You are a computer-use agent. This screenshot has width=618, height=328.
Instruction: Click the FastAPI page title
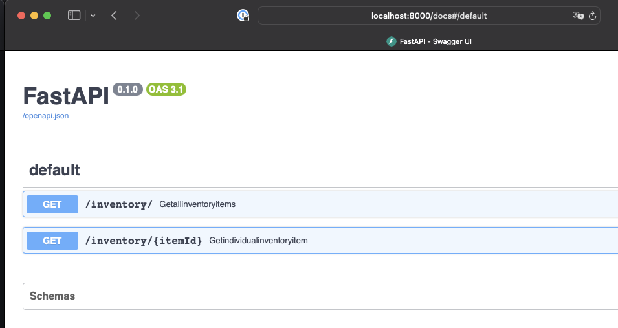(66, 96)
